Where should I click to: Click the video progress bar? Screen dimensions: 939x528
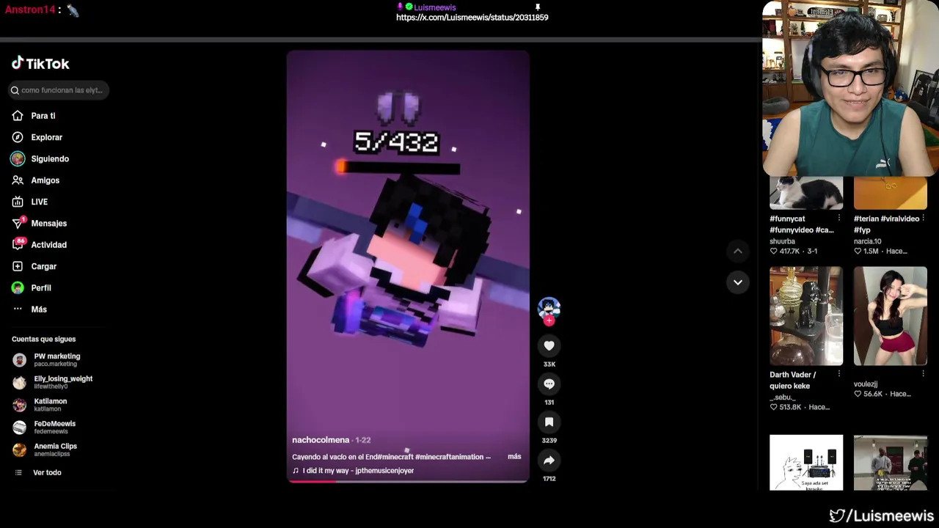[x=408, y=481]
